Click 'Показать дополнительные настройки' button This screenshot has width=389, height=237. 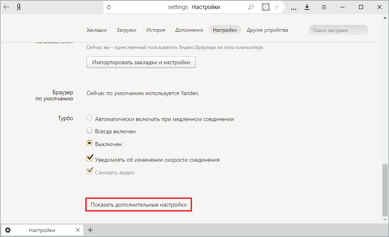138,204
